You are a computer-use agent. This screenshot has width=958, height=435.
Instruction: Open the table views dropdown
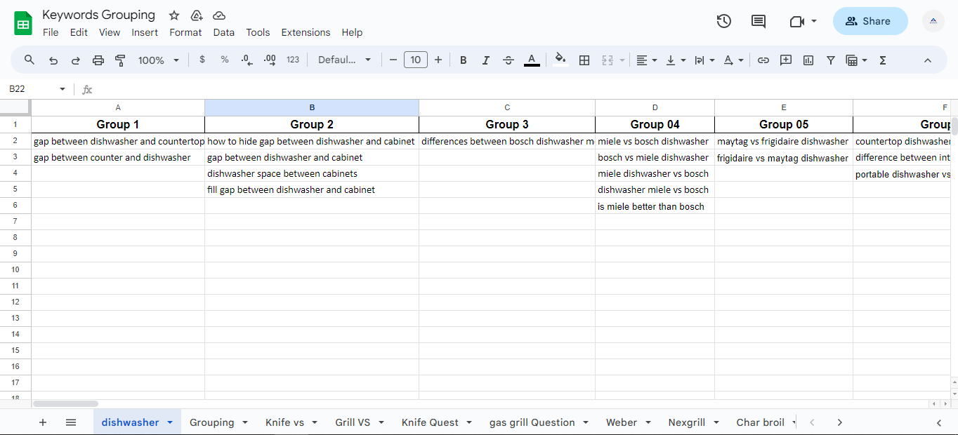coord(857,60)
